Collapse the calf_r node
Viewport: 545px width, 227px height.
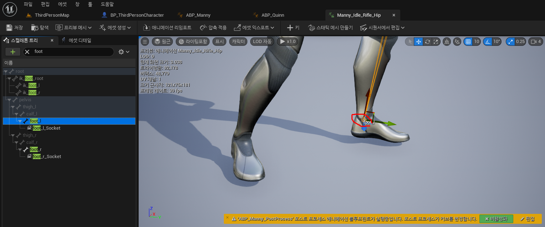[x=17, y=142]
